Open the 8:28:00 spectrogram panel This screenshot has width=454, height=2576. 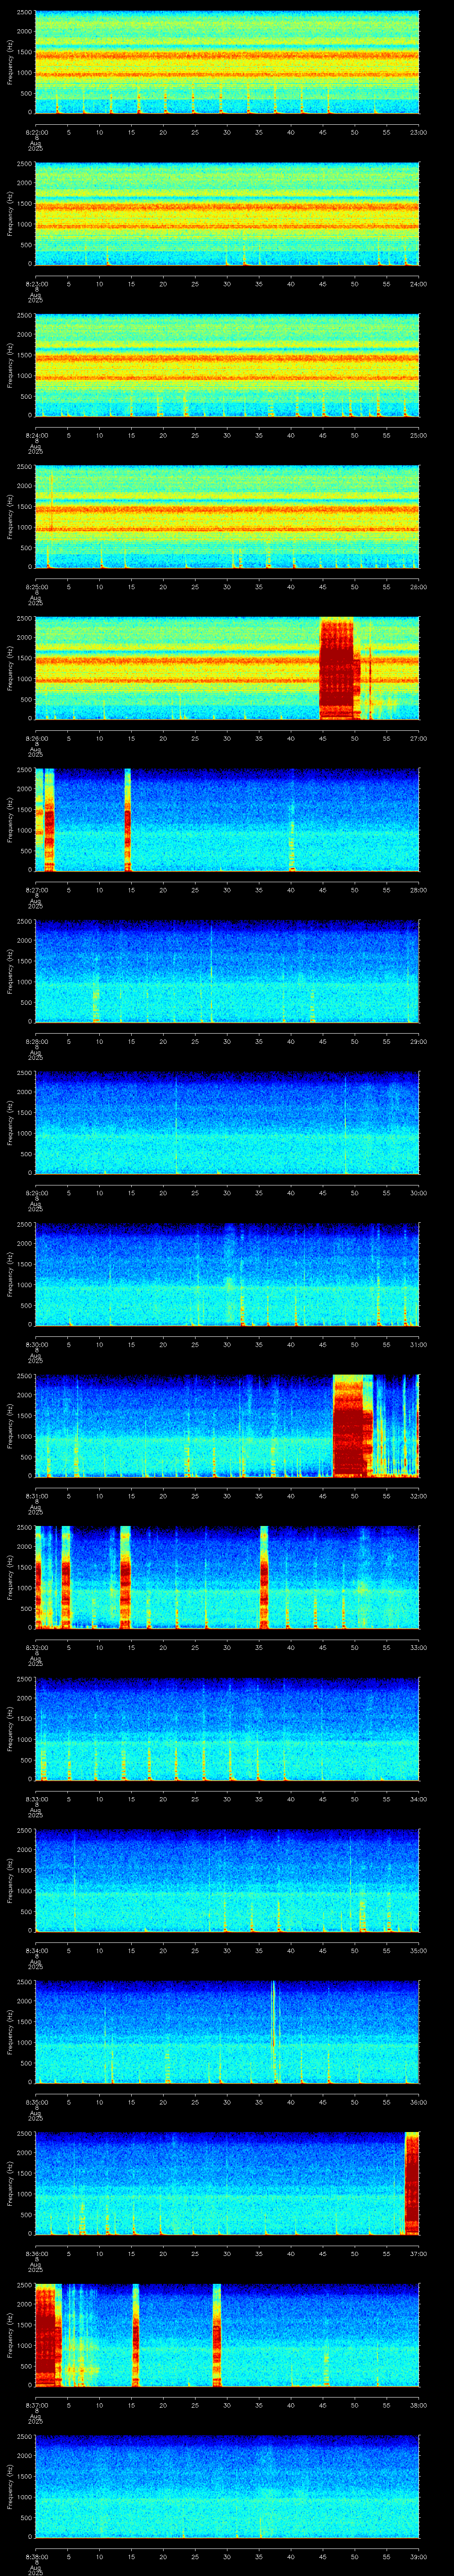click(227, 971)
